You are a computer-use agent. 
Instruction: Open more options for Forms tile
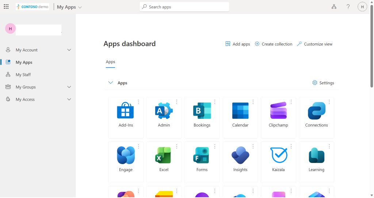[x=215, y=146]
